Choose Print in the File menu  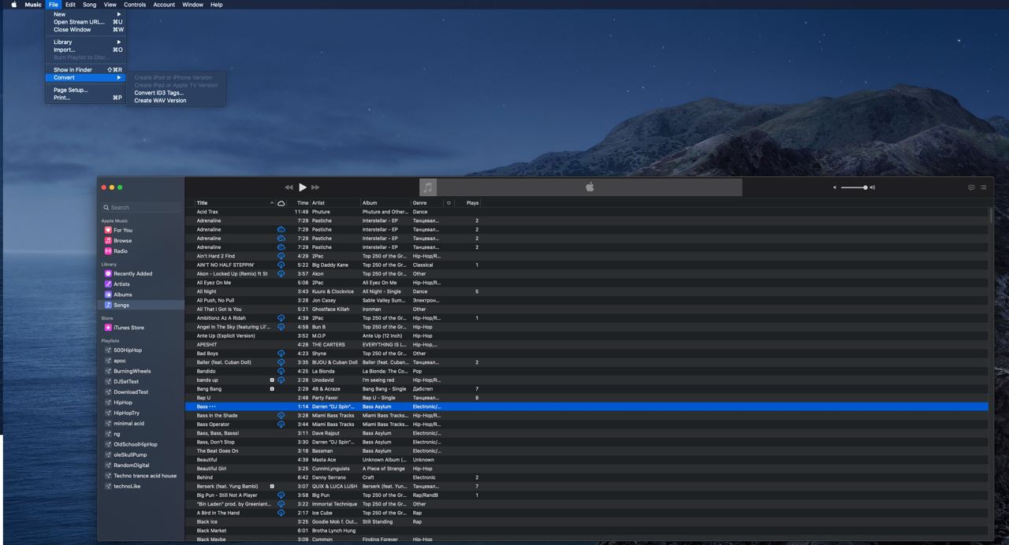coord(87,98)
